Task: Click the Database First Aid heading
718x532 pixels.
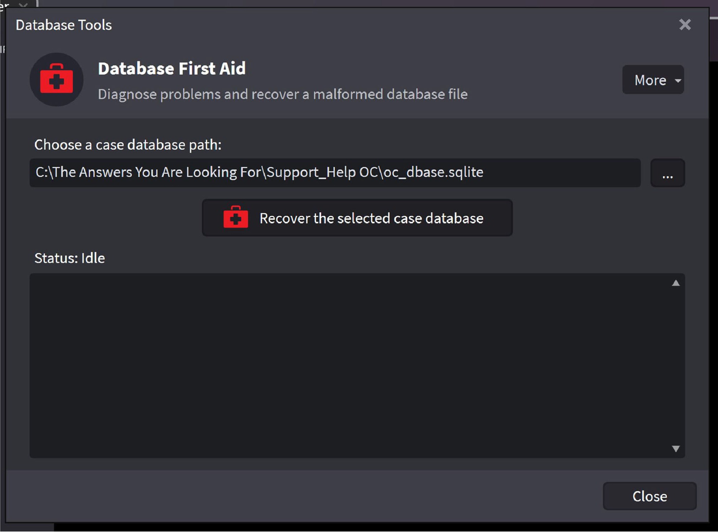Action: [172, 68]
